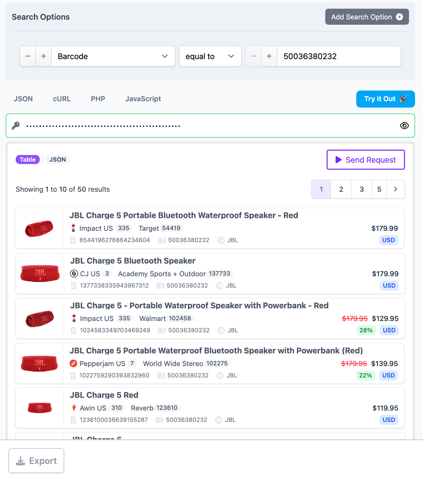This screenshot has width=423, height=481.
Task: Click brand icon beside JBL in Reverb row
Action: [x=219, y=420]
